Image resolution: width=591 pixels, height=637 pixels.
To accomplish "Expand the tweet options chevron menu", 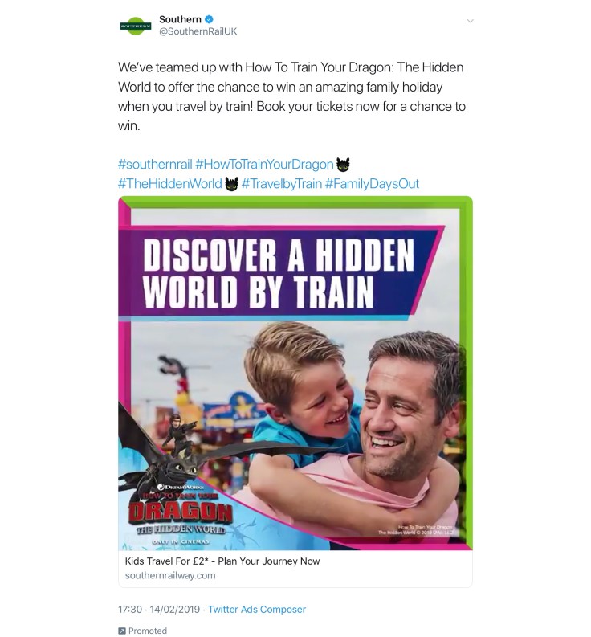I will (470, 21).
